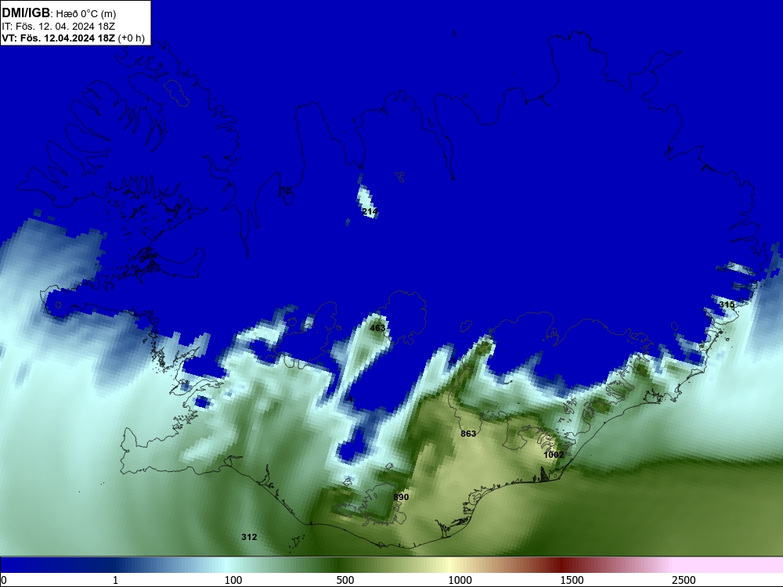Click the 0 label on the color scale

point(3,580)
